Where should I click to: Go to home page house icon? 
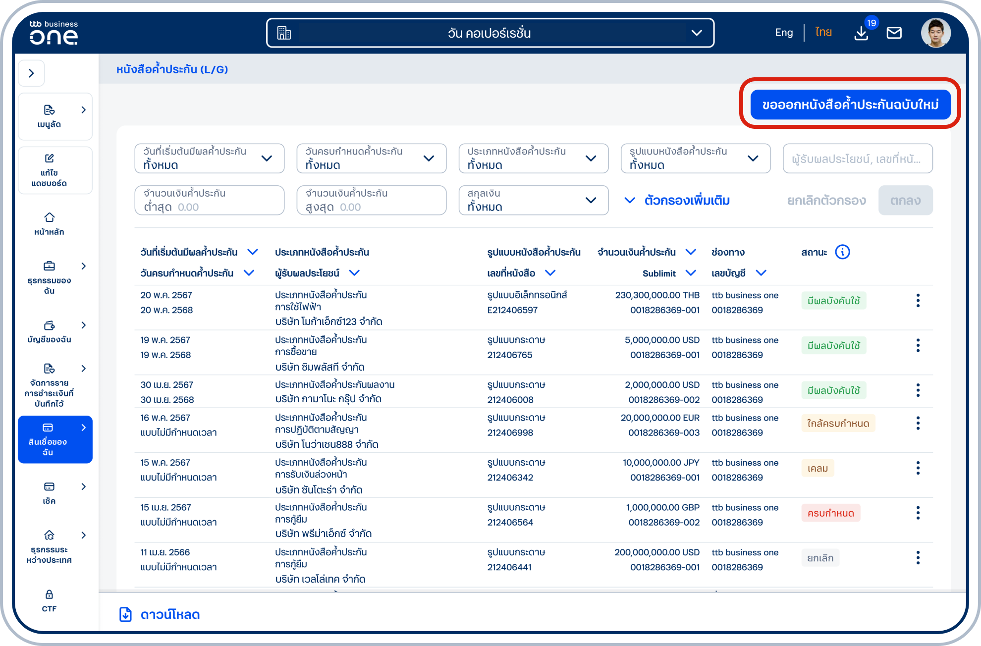coord(49,218)
